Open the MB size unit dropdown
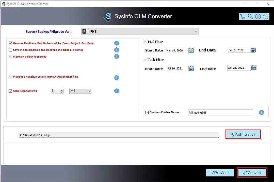This screenshot has height=182, width=274. pyautogui.click(x=80, y=91)
